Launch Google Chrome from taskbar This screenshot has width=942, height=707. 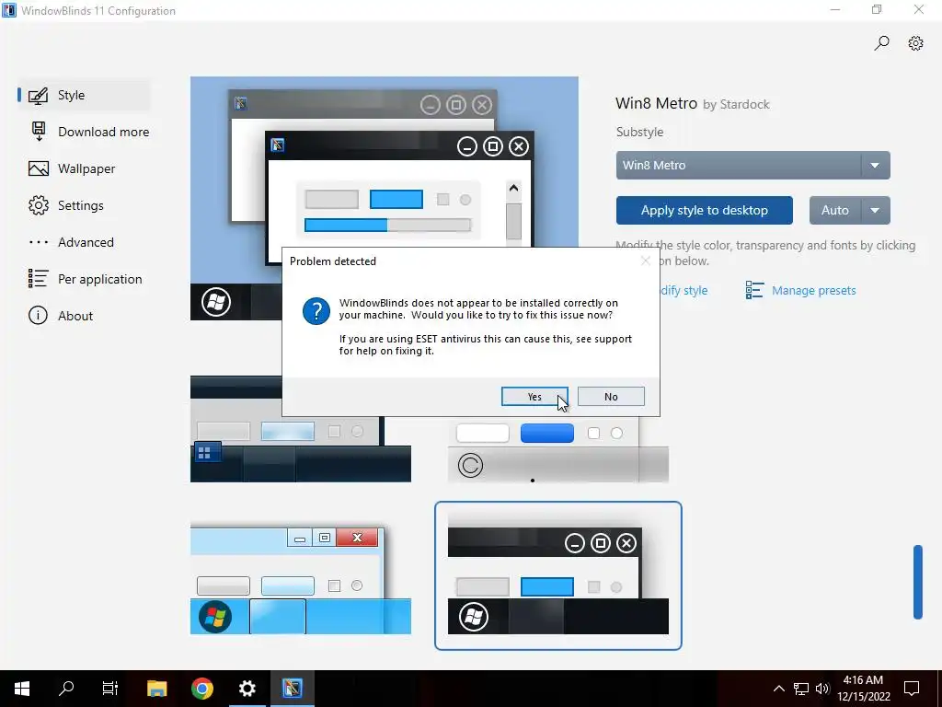click(201, 689)
